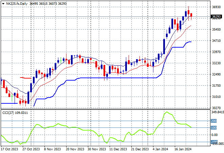
Task: Click the 32490 price axis label
Action: [216, 74]
